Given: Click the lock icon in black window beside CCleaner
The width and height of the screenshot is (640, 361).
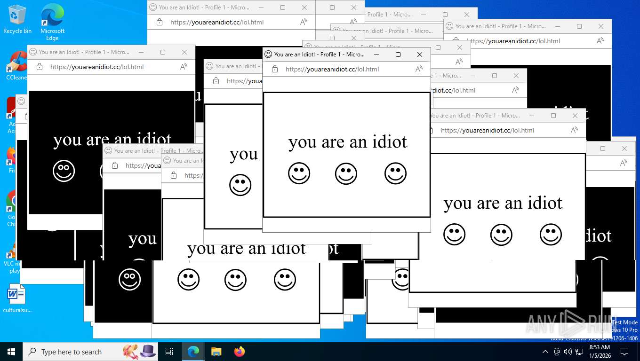Looking at the screenshot, I should [40, 67].
